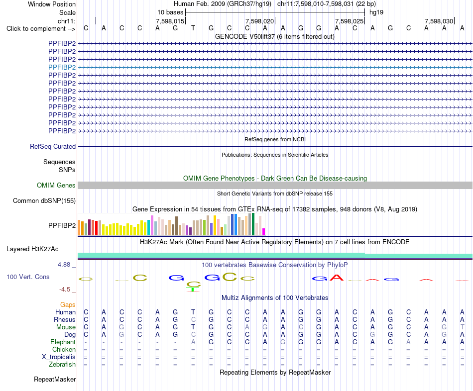
Task: Select the Chicken alignment row label
Action: pos(64,349)
